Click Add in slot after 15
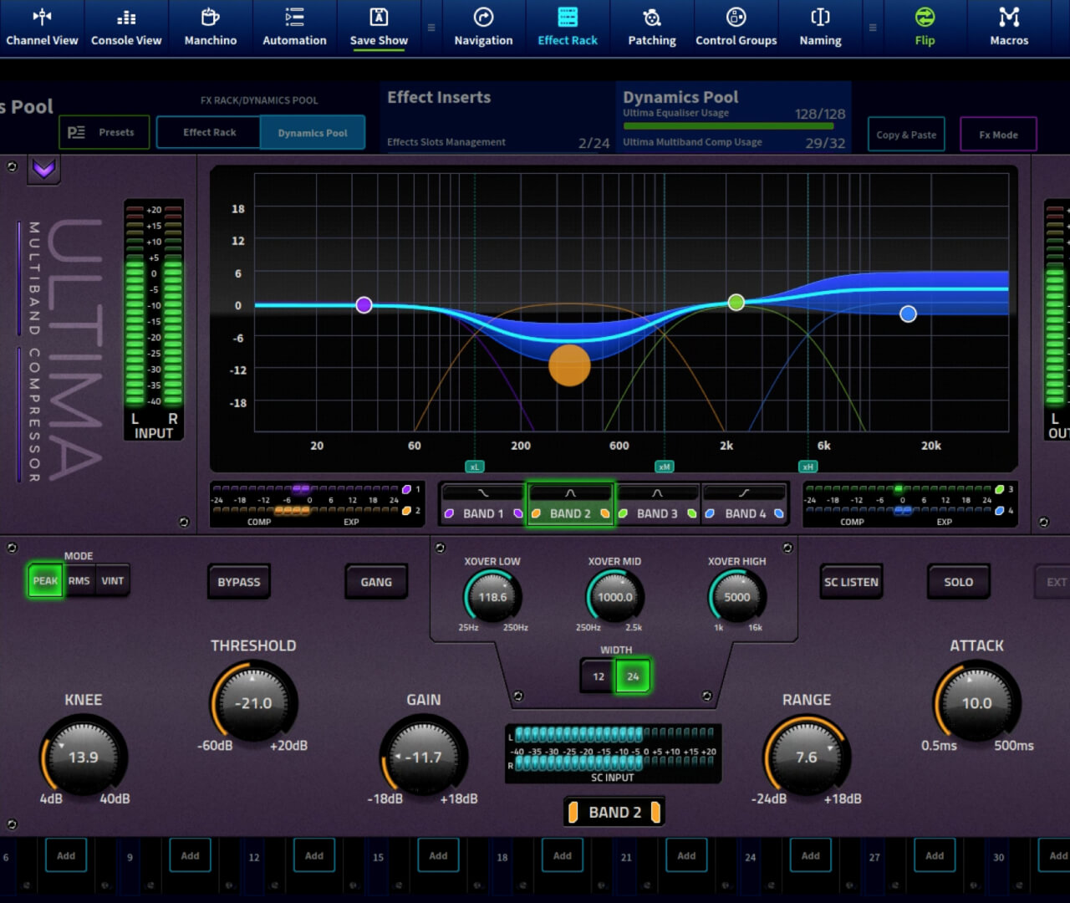The image size is (1070, 903). [438, 855]
